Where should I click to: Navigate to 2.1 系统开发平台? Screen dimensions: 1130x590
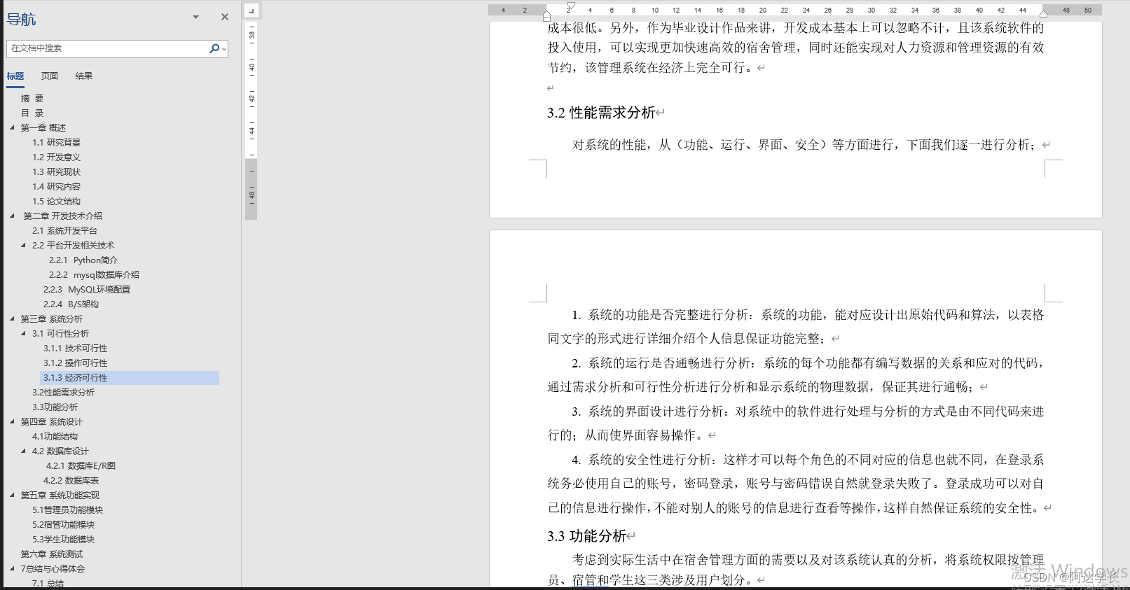click(x=64, y=230)
